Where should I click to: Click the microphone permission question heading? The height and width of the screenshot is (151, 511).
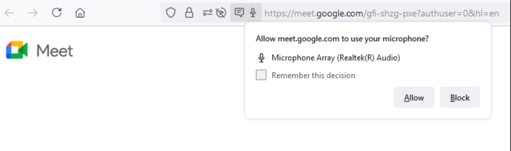[342, 39]
